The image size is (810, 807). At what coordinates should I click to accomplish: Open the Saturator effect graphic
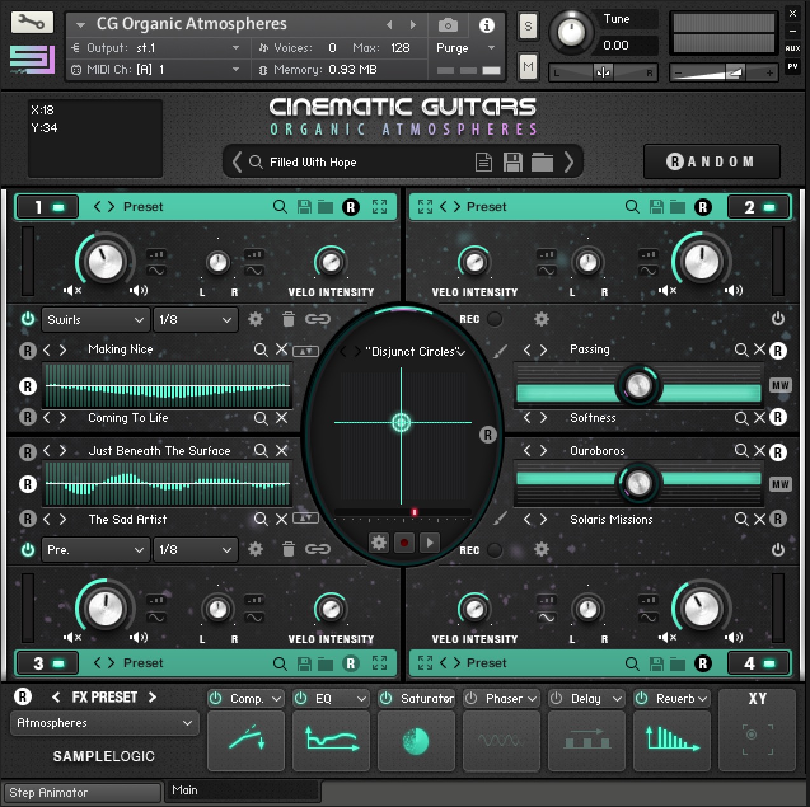416,740
